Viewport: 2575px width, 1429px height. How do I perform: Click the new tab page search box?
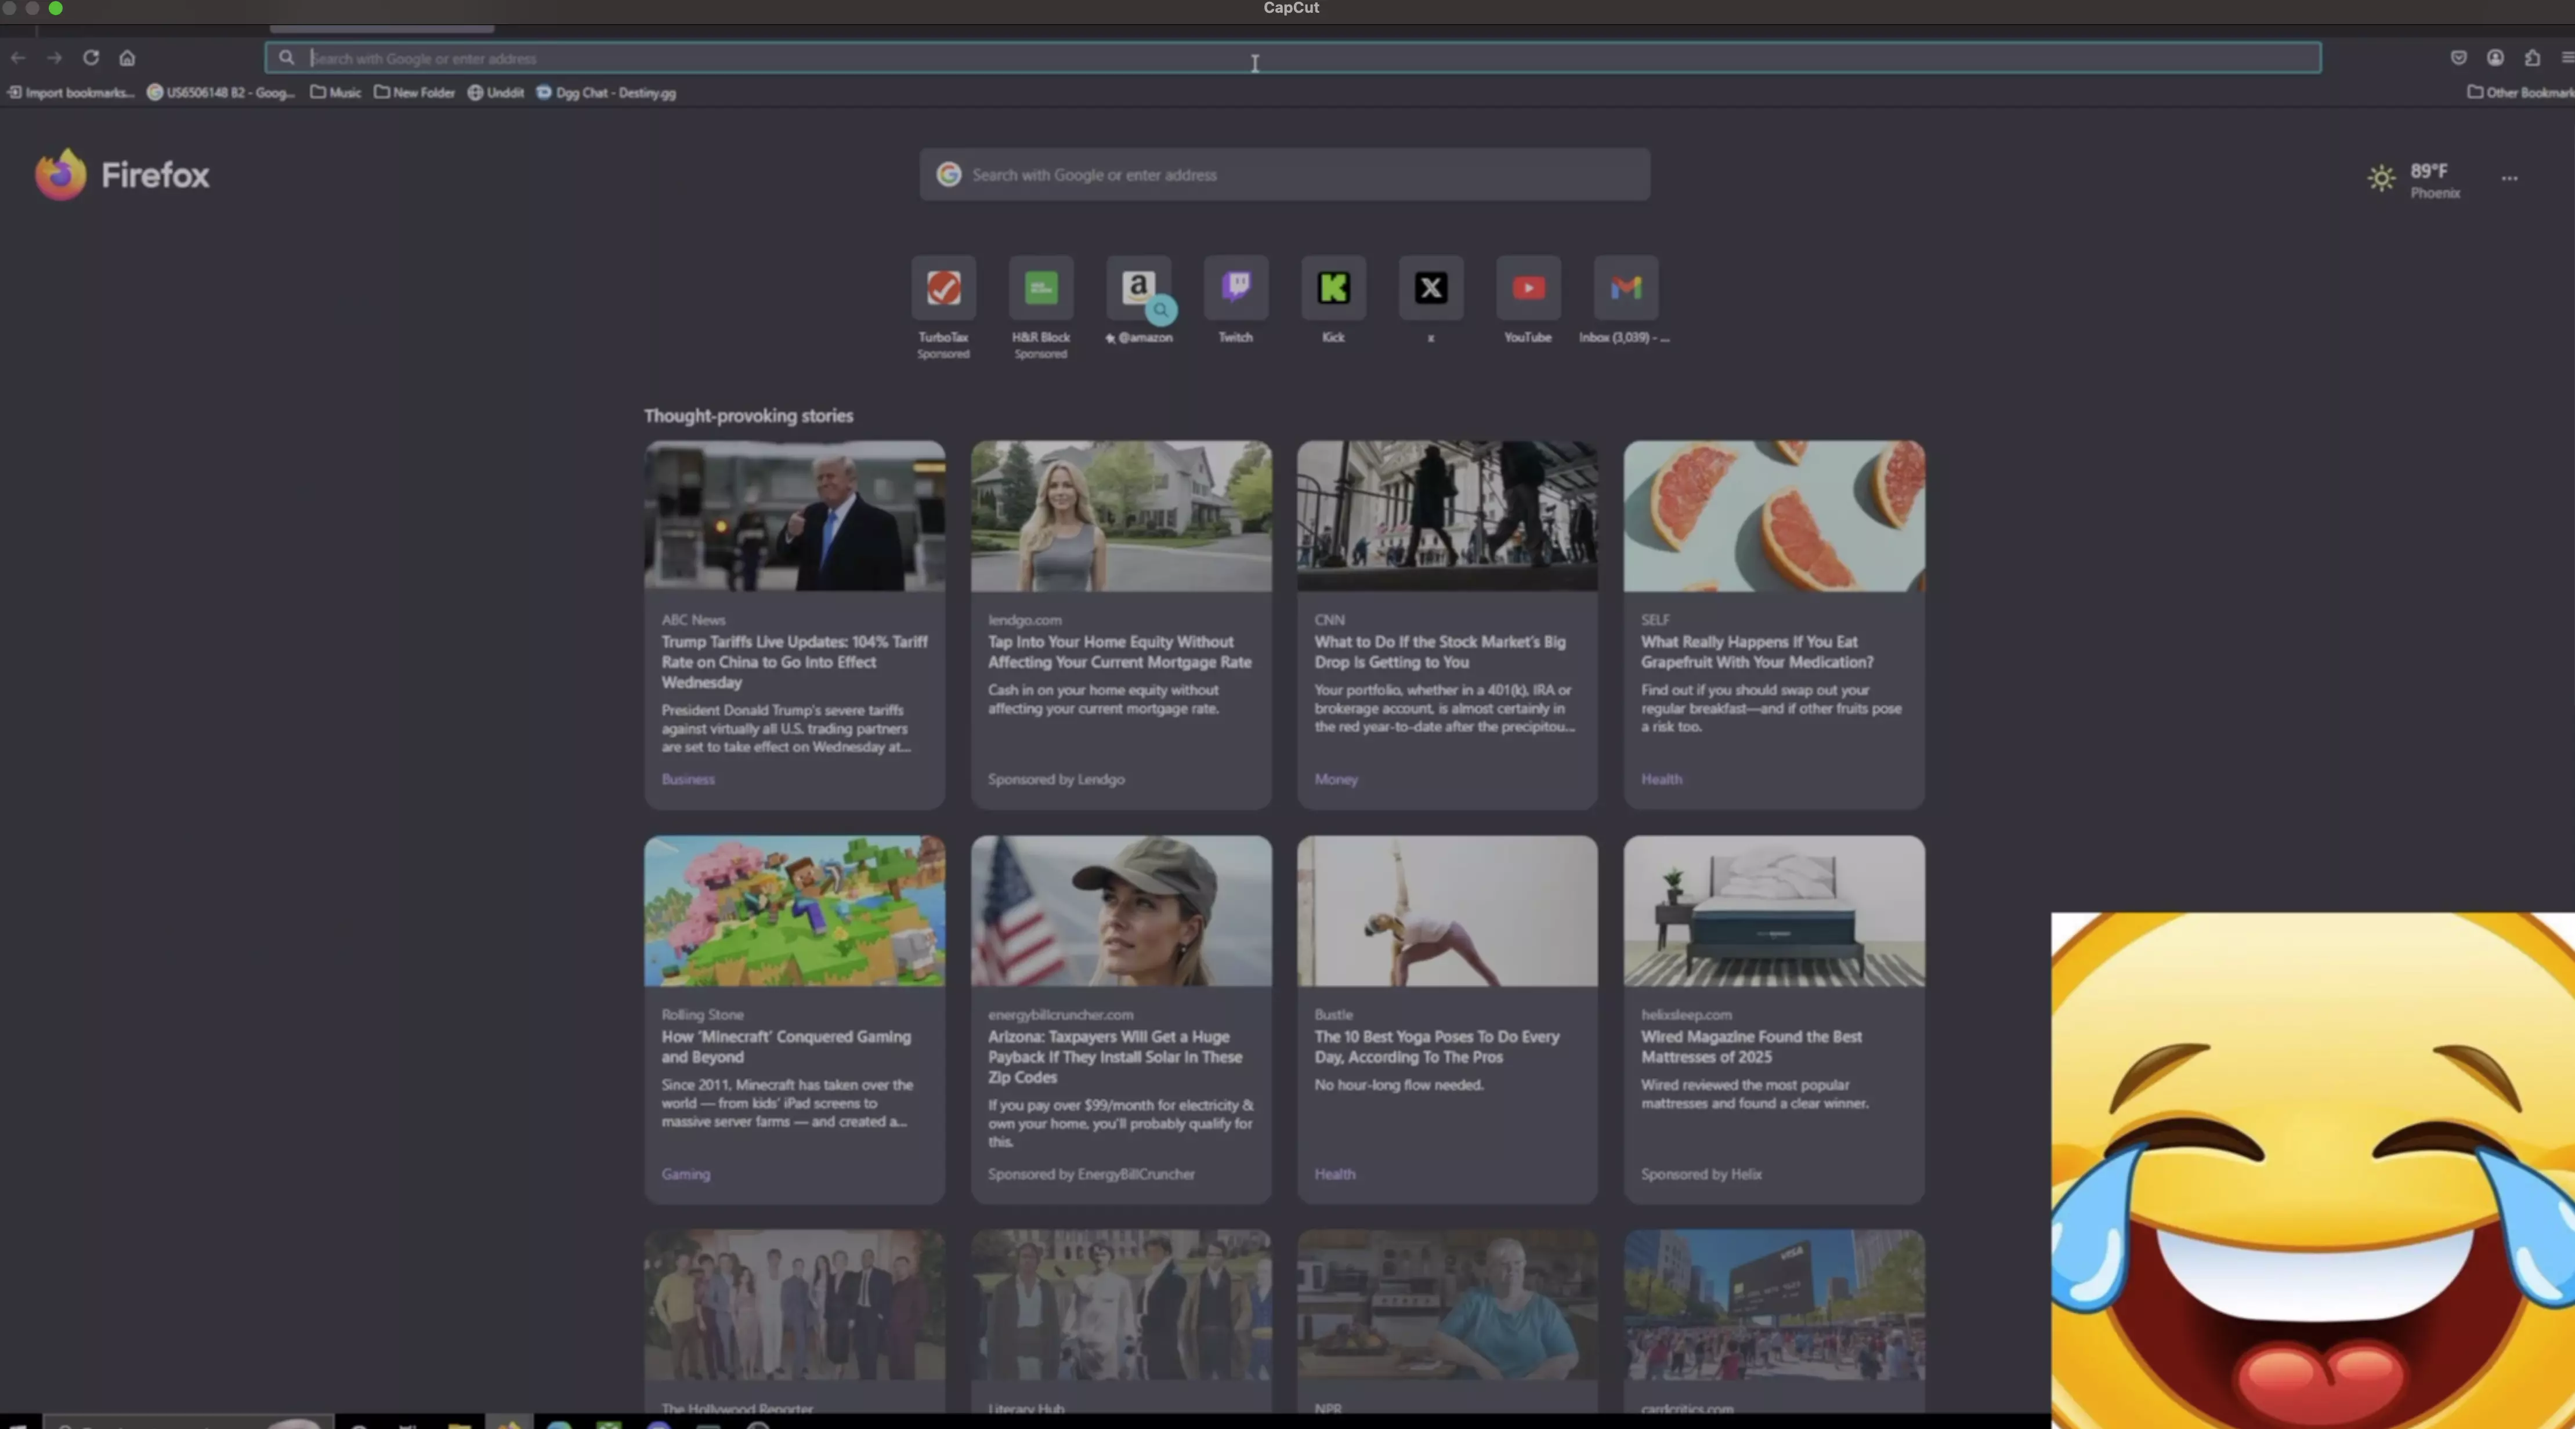[x=1285, y=175]
